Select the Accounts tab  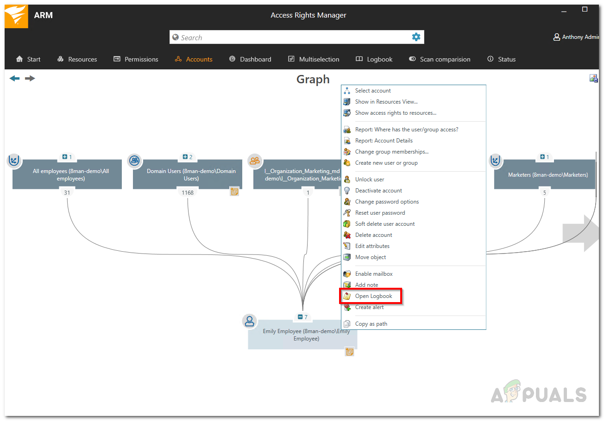tap(194, 59)
